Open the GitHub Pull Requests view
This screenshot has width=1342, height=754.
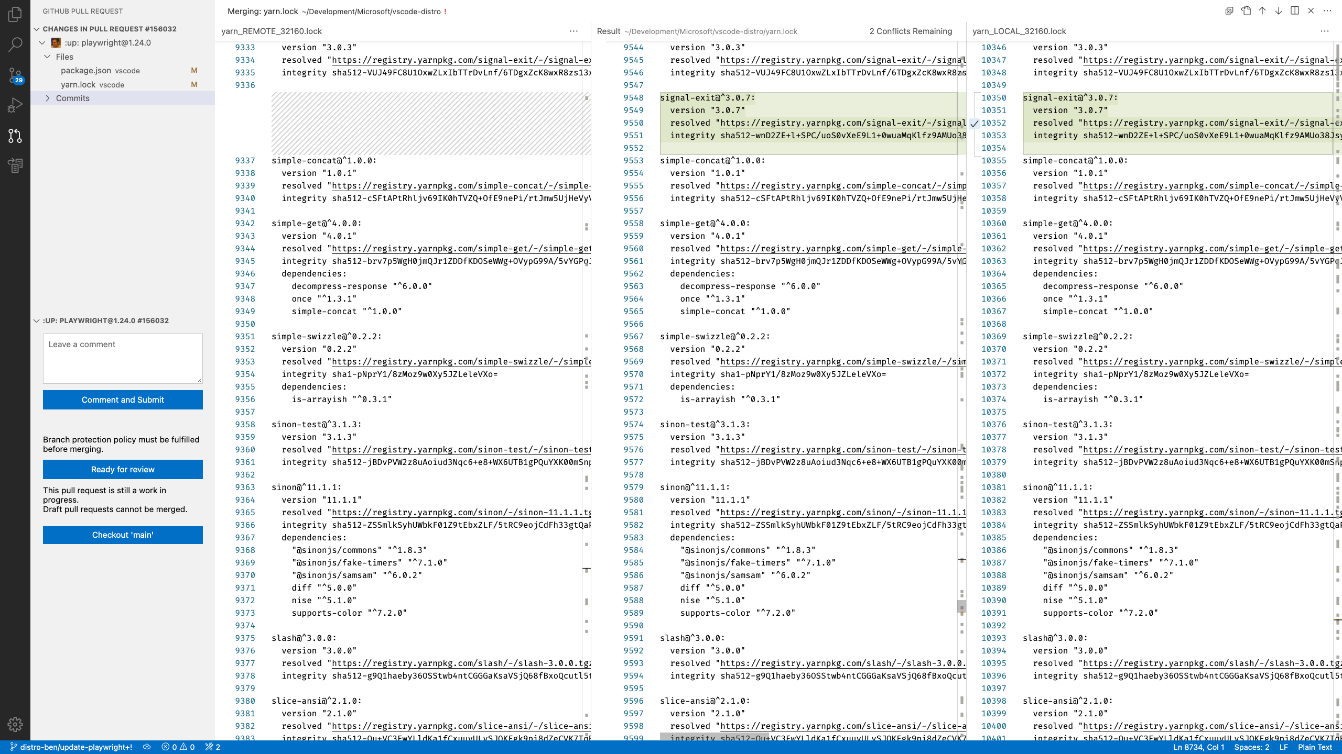(15, 136)
